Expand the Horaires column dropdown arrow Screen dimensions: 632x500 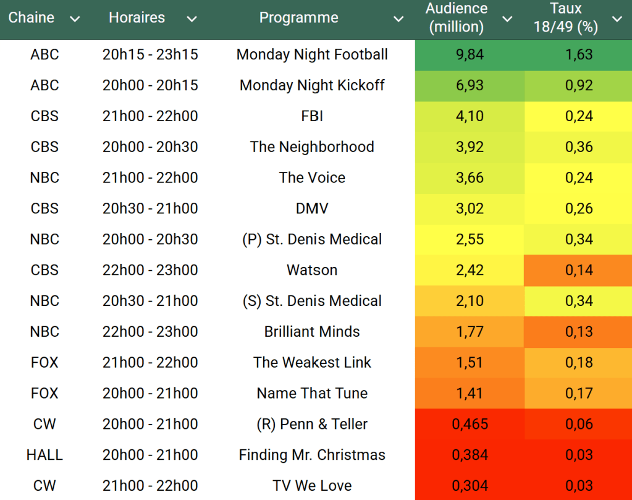tap(192, 19)
